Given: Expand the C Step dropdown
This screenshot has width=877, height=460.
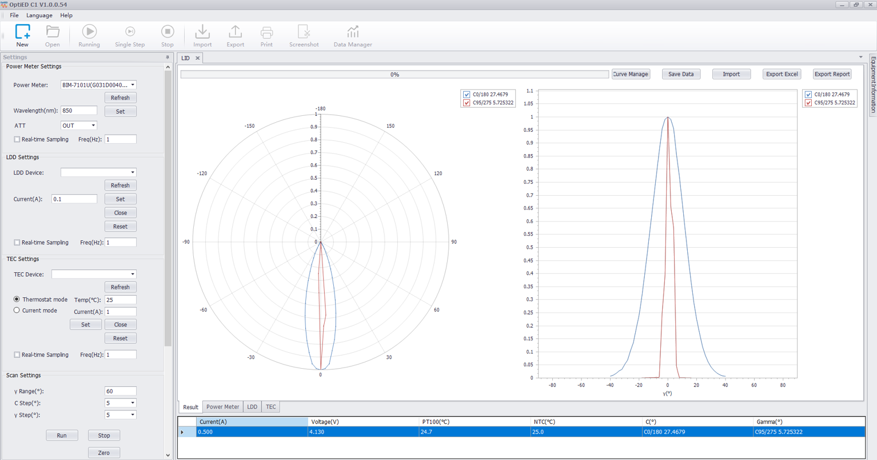Looking at the screenshot, I should coord(133,403).
